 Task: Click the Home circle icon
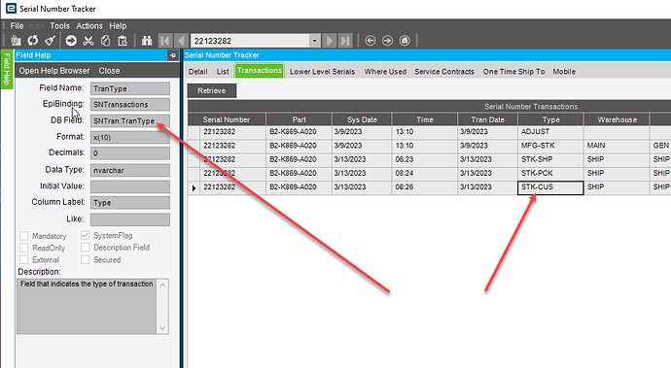(405, 41)
